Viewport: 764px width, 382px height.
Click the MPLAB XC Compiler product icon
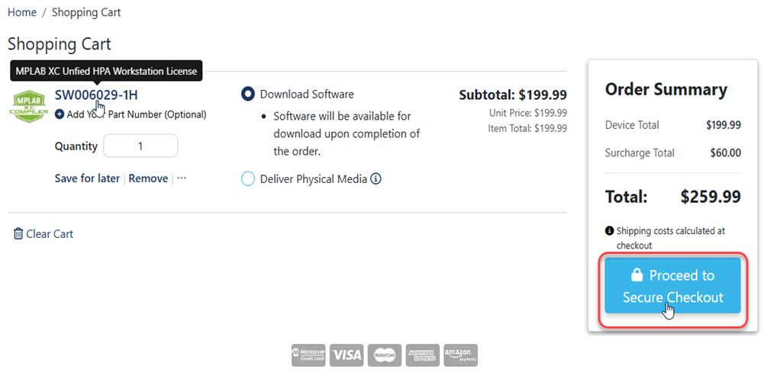[x=28, y=106]
